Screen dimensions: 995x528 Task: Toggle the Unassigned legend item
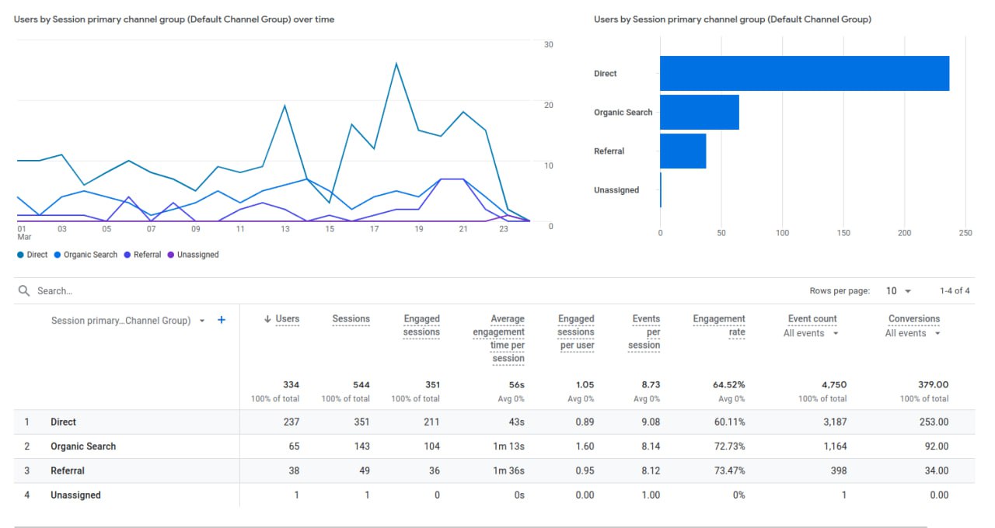[x=193, y=255]
